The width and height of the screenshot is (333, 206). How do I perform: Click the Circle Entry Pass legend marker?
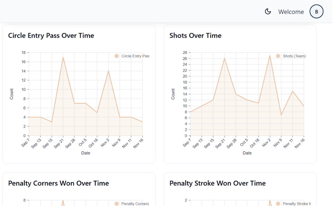coord(117,56)
